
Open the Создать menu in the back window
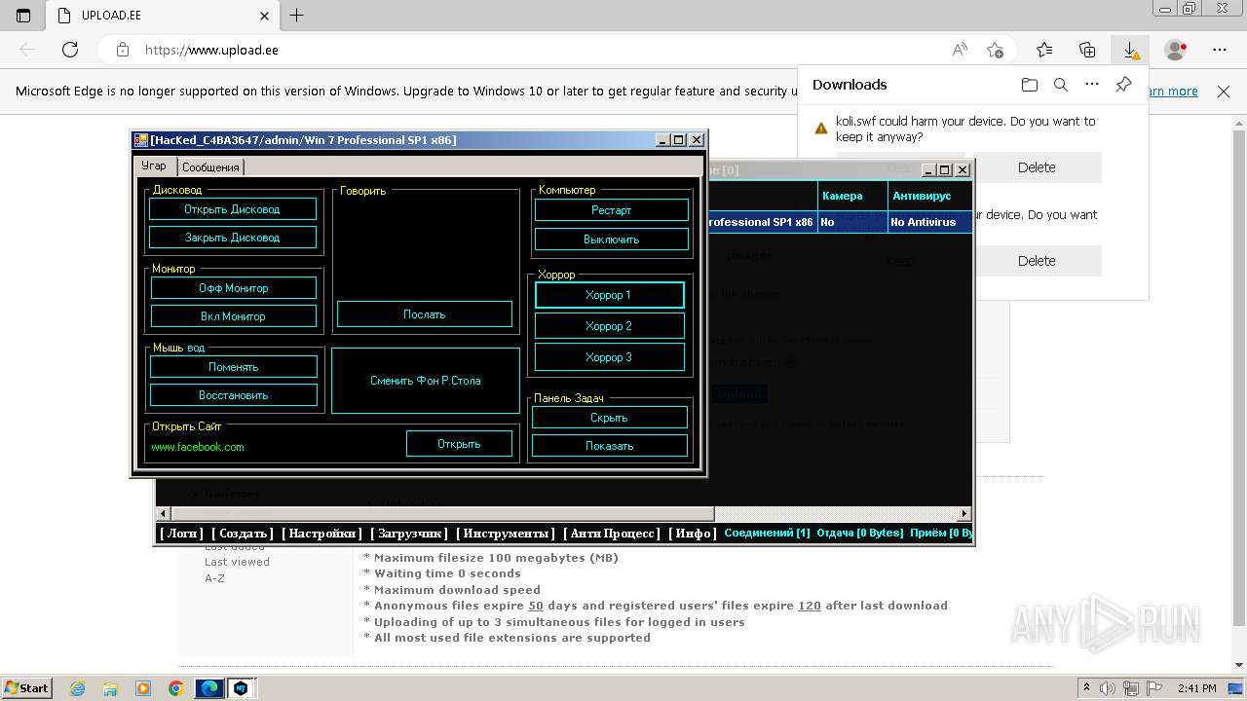[x=243, y=534]
